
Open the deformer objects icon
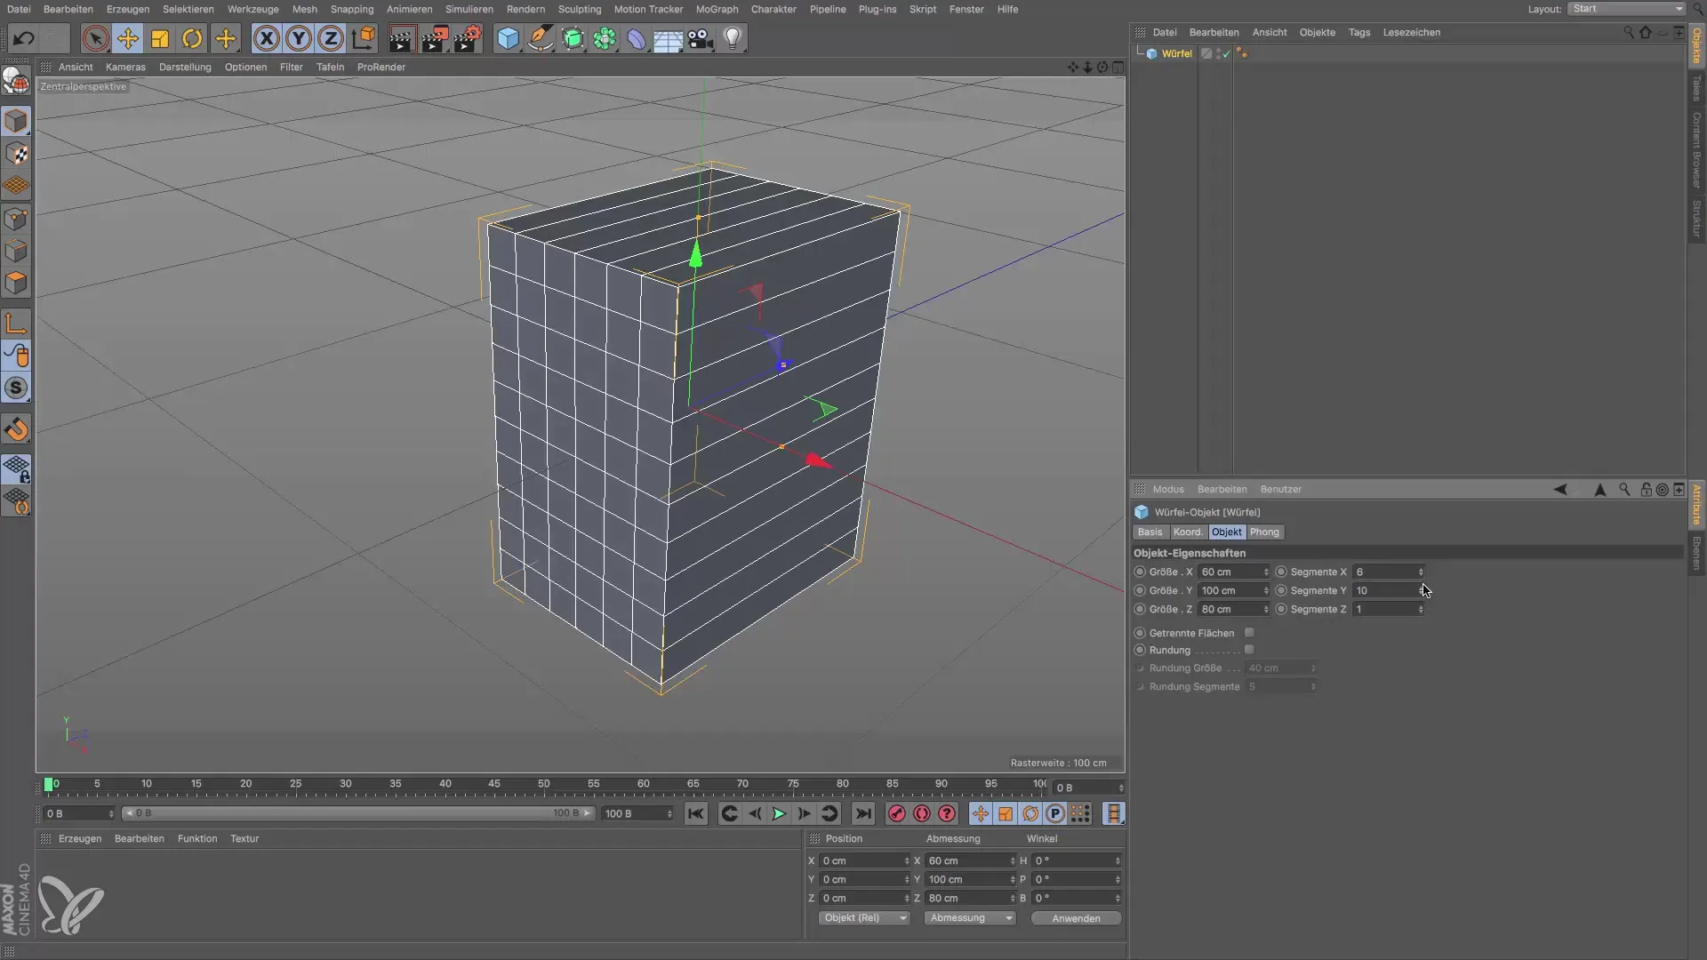(x=637, y=39)
